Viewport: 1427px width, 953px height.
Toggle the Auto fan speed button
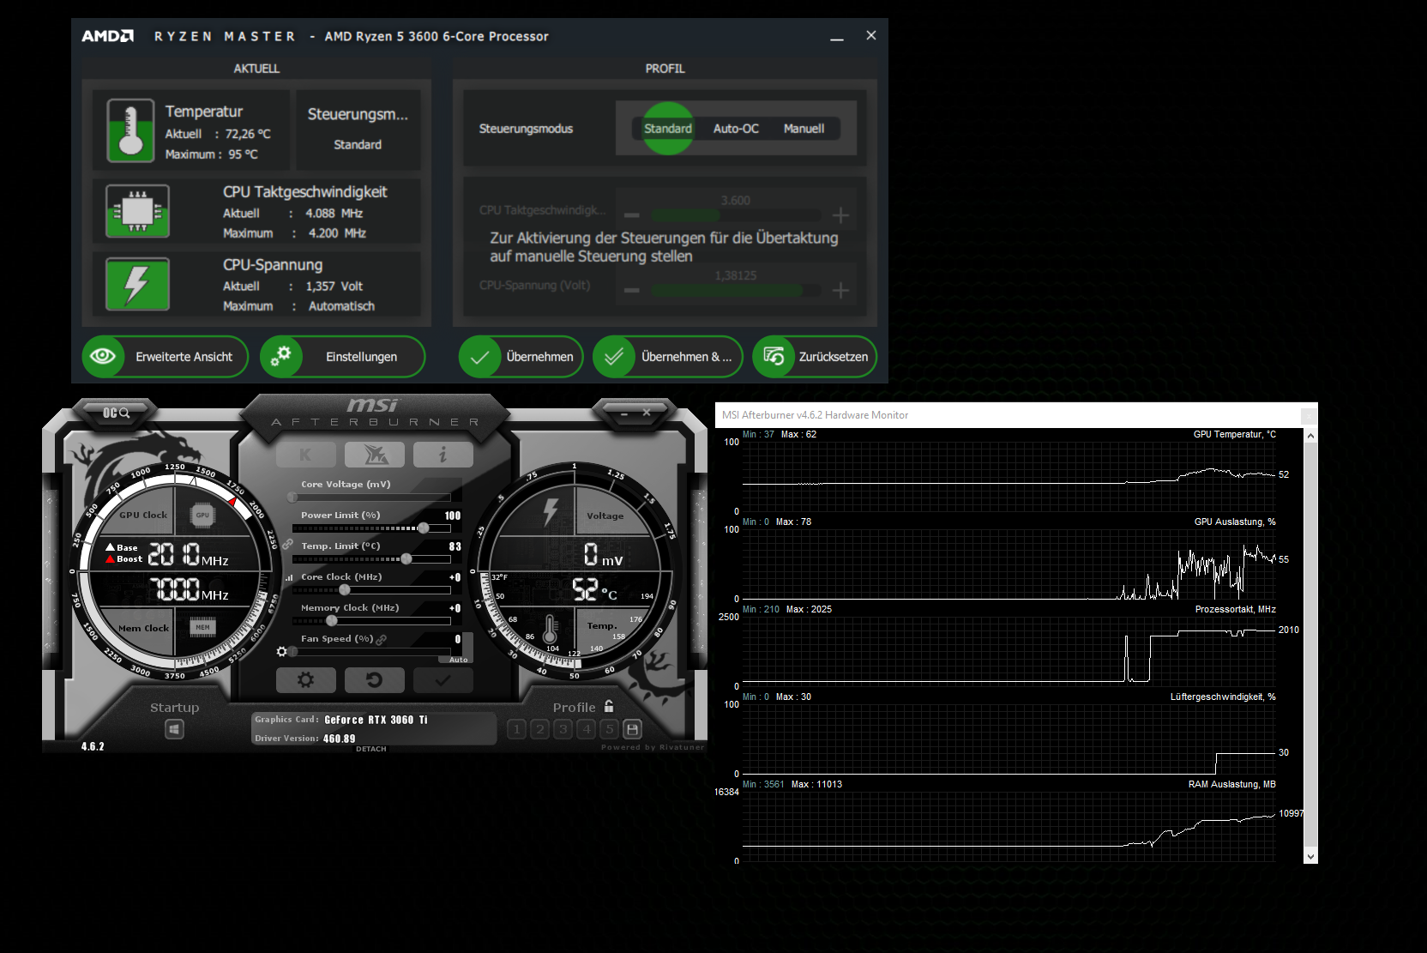coord(458,660)
